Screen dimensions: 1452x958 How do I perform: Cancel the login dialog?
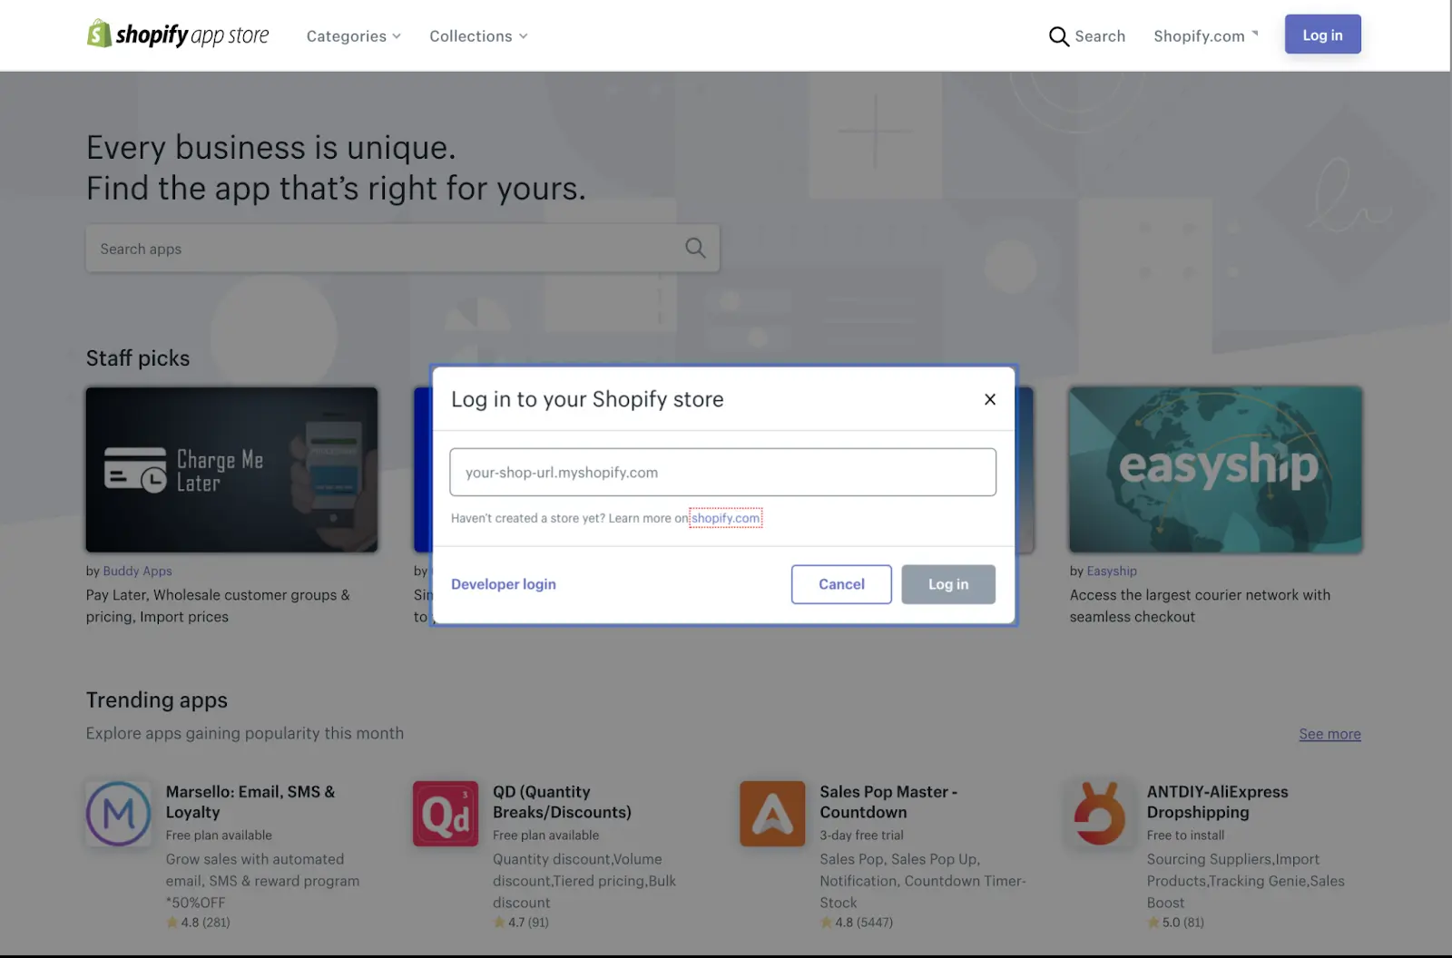[x=841, y=584]
